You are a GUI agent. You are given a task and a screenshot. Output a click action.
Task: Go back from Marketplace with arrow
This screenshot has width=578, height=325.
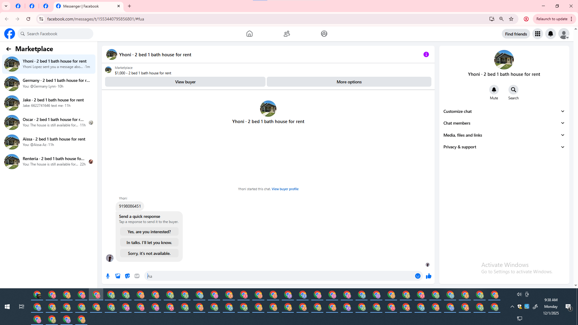[x=8, y=49]
